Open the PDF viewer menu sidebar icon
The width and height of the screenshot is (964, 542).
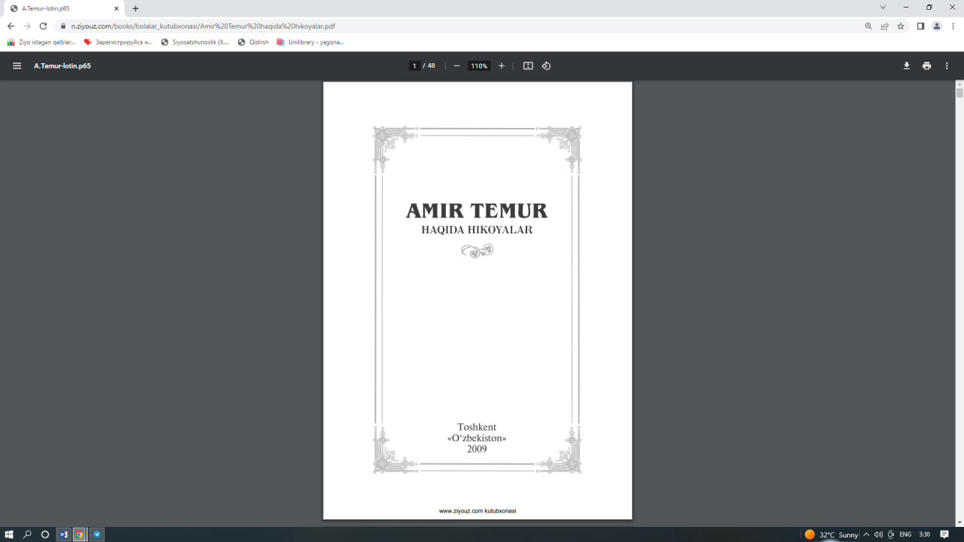click(17, 65)
